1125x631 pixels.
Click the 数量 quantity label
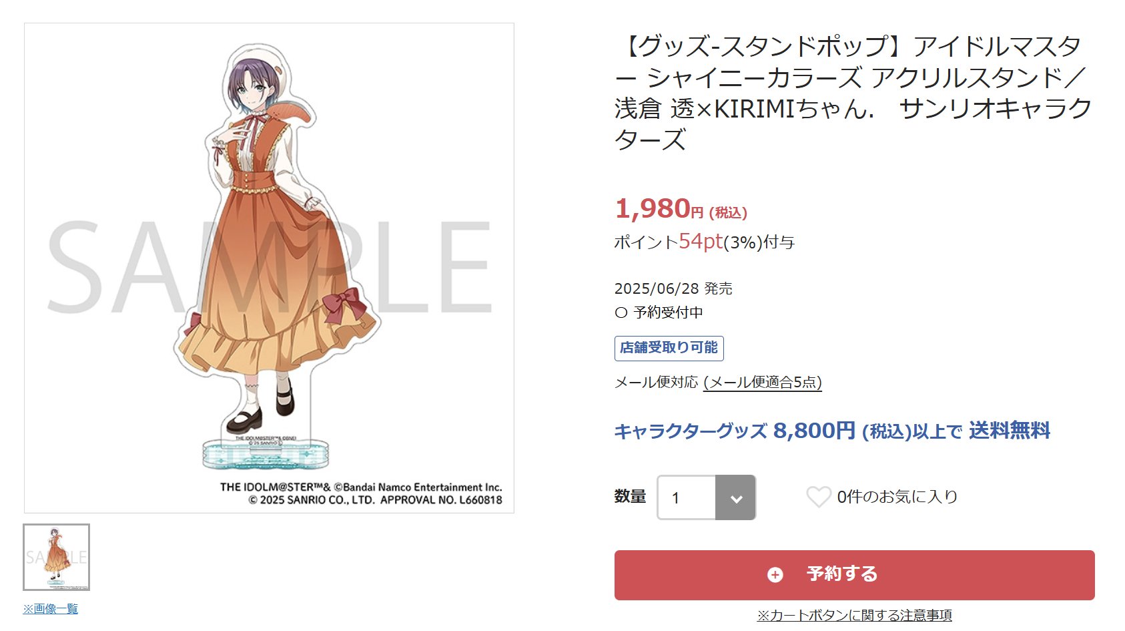pyautogui.click(x=630, y=497)
